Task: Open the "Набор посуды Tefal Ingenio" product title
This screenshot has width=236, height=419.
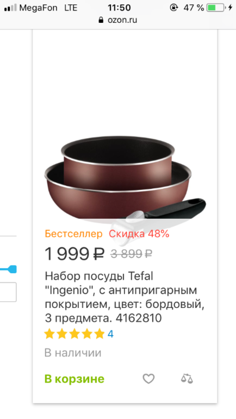Action: (x=125, y=297)
